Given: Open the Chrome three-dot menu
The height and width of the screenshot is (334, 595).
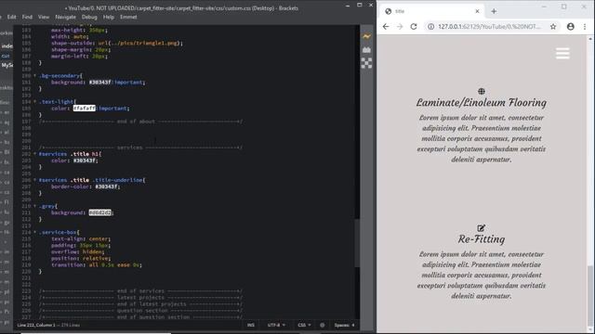Looking at the screenshot, I should (585, 27).
